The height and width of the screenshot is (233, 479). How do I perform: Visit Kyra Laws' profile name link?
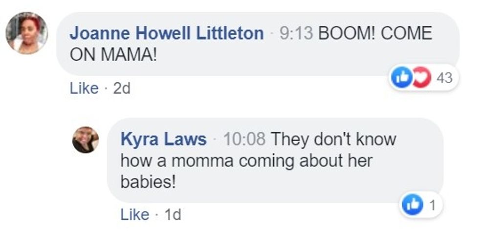click(163, 140)
